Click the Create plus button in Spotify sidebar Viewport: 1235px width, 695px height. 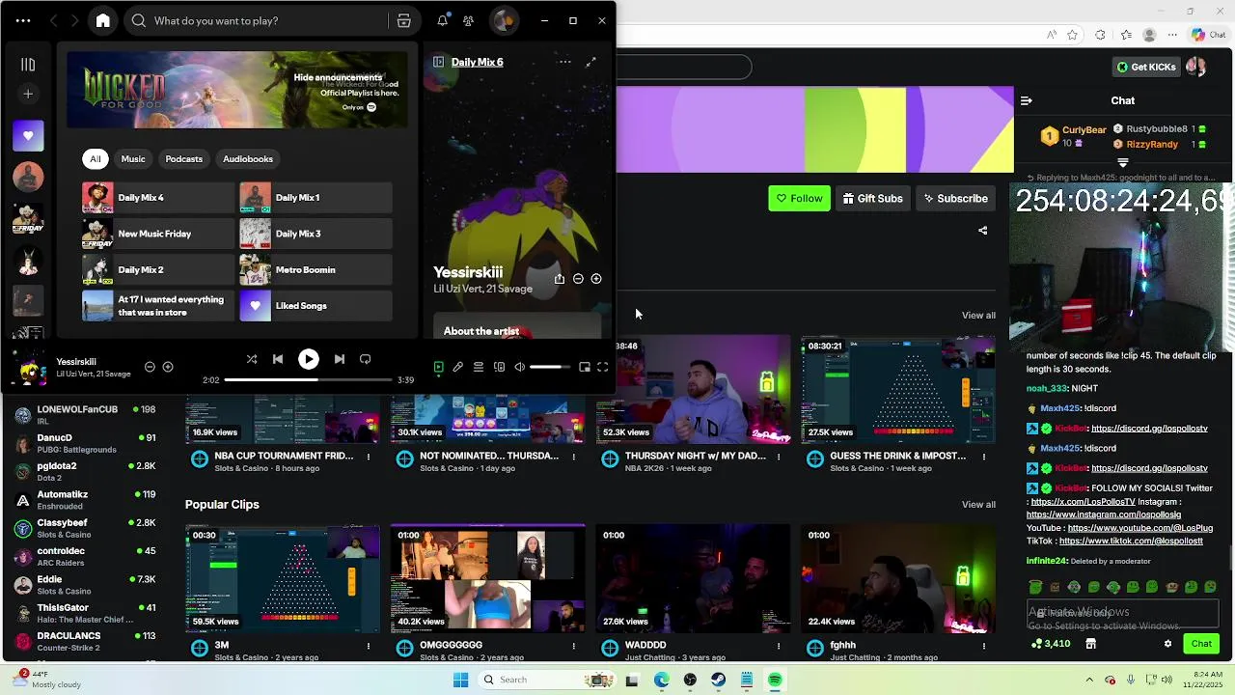pyautogui.click(x=28, y=94)
